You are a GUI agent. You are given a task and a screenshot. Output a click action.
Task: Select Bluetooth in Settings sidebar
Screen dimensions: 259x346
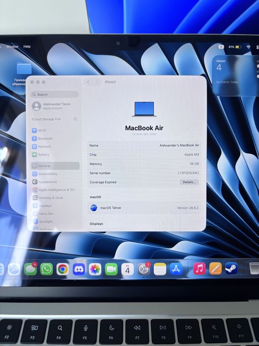coord(55,138)
